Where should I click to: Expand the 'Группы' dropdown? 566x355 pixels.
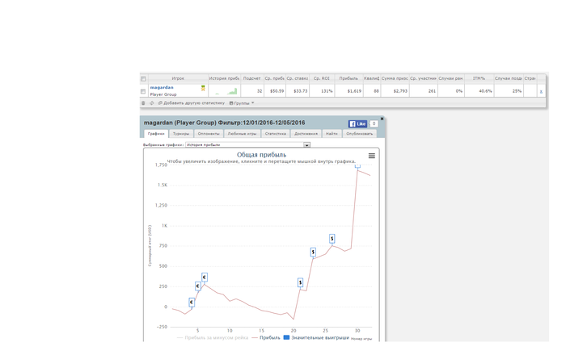[x=242, y=103]
